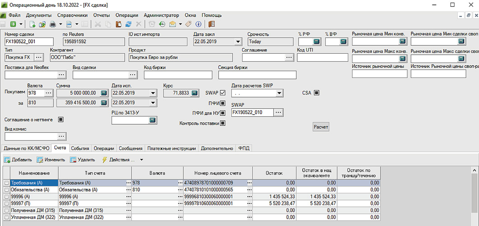Click the new document toolbar icon
This screenshot has width=479, height=226.
coord(33,24)
